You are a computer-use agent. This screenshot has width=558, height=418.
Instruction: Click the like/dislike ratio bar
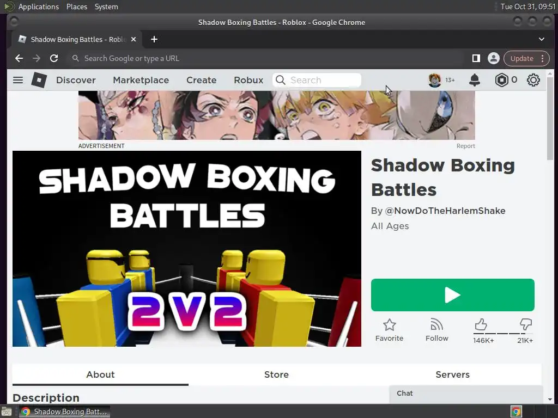pyautogui.click(x=503, y=334)
